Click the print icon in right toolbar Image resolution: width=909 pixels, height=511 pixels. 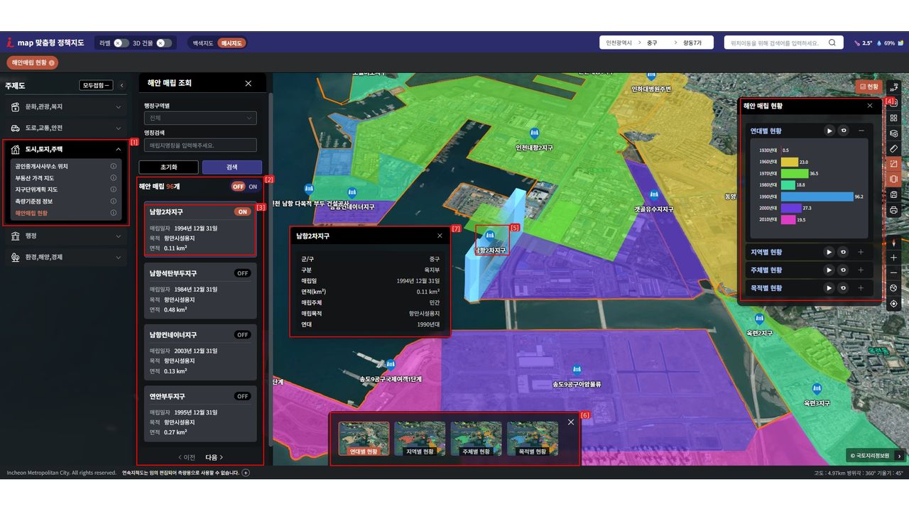893,210
